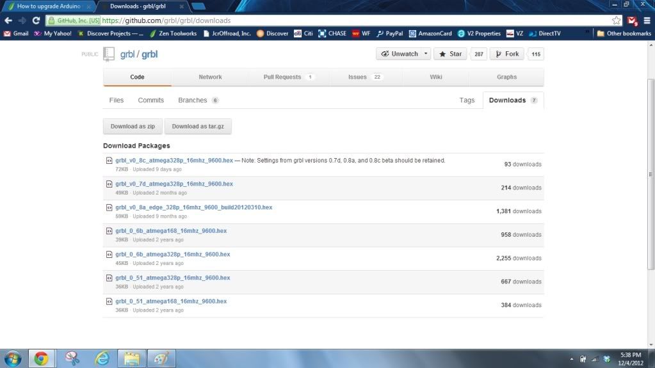
Task: Open the Issues tab
Action: 365,77
